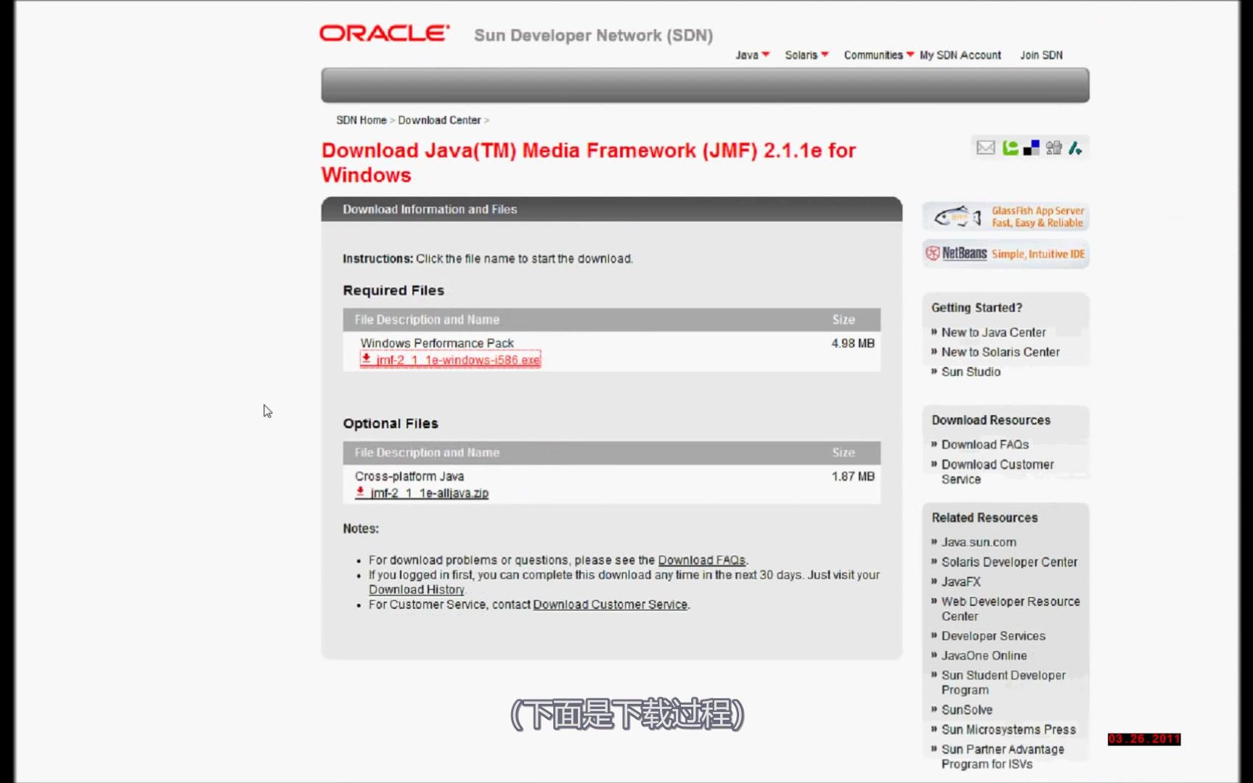Open SunSolve link
The width and height of the screenshot is (1253, 783).
click(967, 710)
